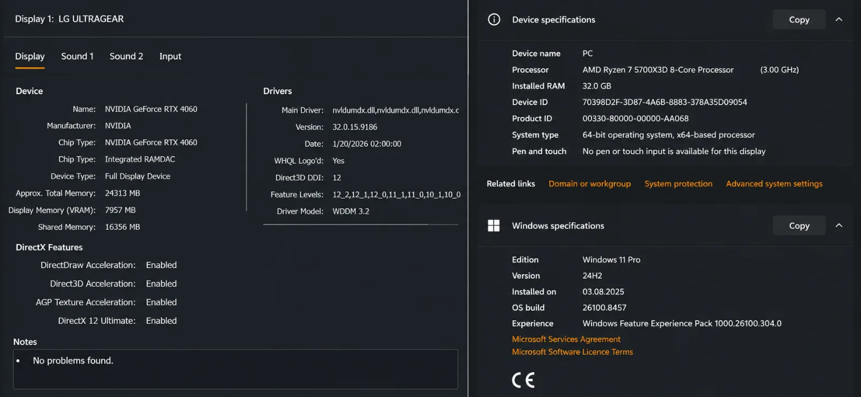861x397 pixels.
Task: Select Product ID '00330-80000-00000-AA068'
Action: click(x=636, y=118)
